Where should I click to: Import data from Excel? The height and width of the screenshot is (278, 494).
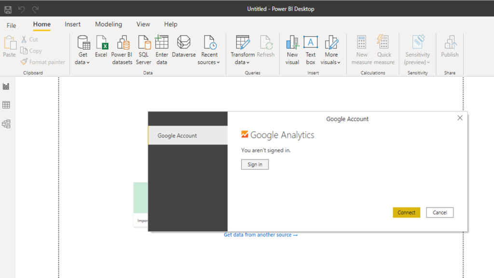101,46
